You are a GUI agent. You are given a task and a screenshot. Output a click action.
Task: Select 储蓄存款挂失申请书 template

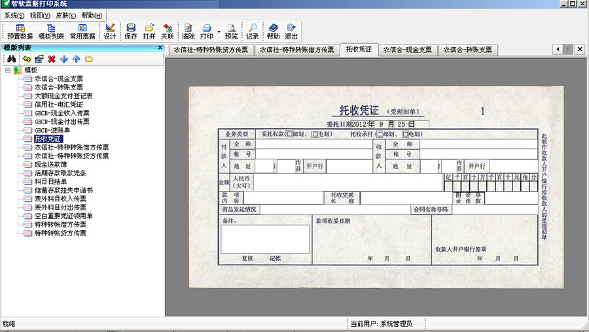pyautogui.click(x=63, y=190)
